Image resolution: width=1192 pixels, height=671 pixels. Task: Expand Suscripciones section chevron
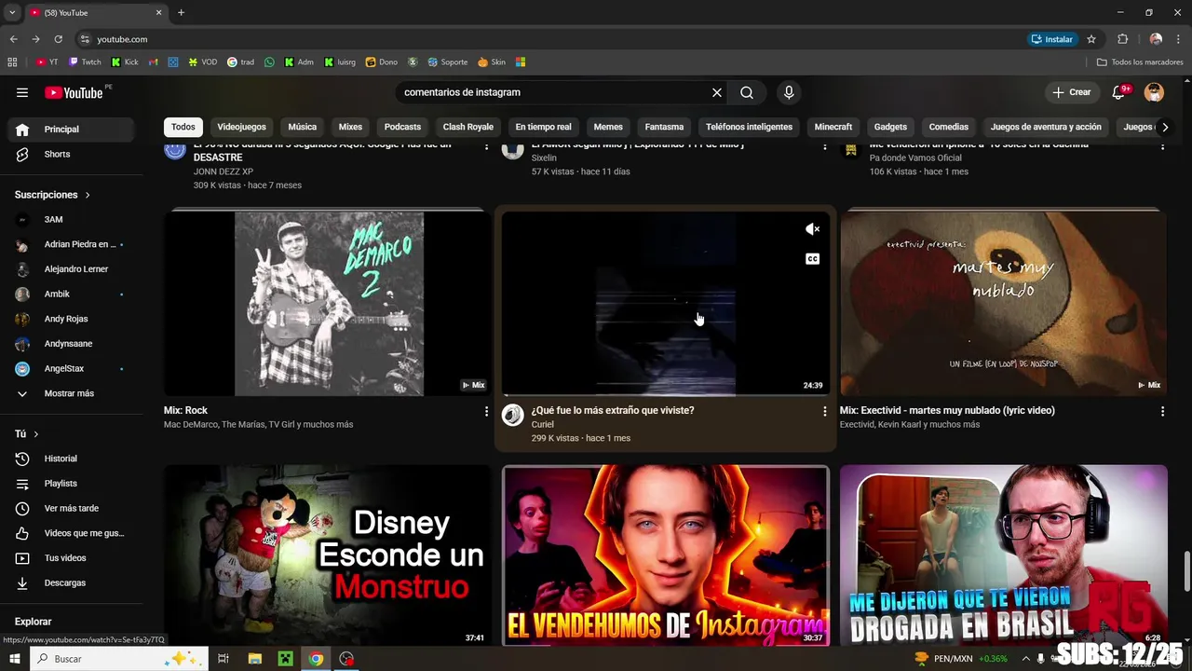tap(88, 195)
